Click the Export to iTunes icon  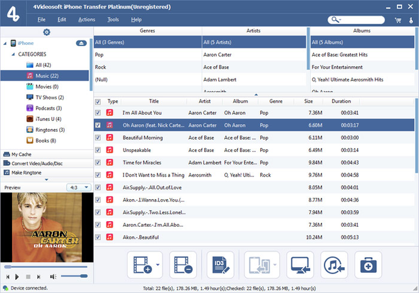coord(334,264)
